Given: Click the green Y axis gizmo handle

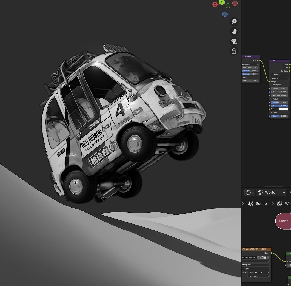Looking at the screenshot, I should tap(222, 2).
